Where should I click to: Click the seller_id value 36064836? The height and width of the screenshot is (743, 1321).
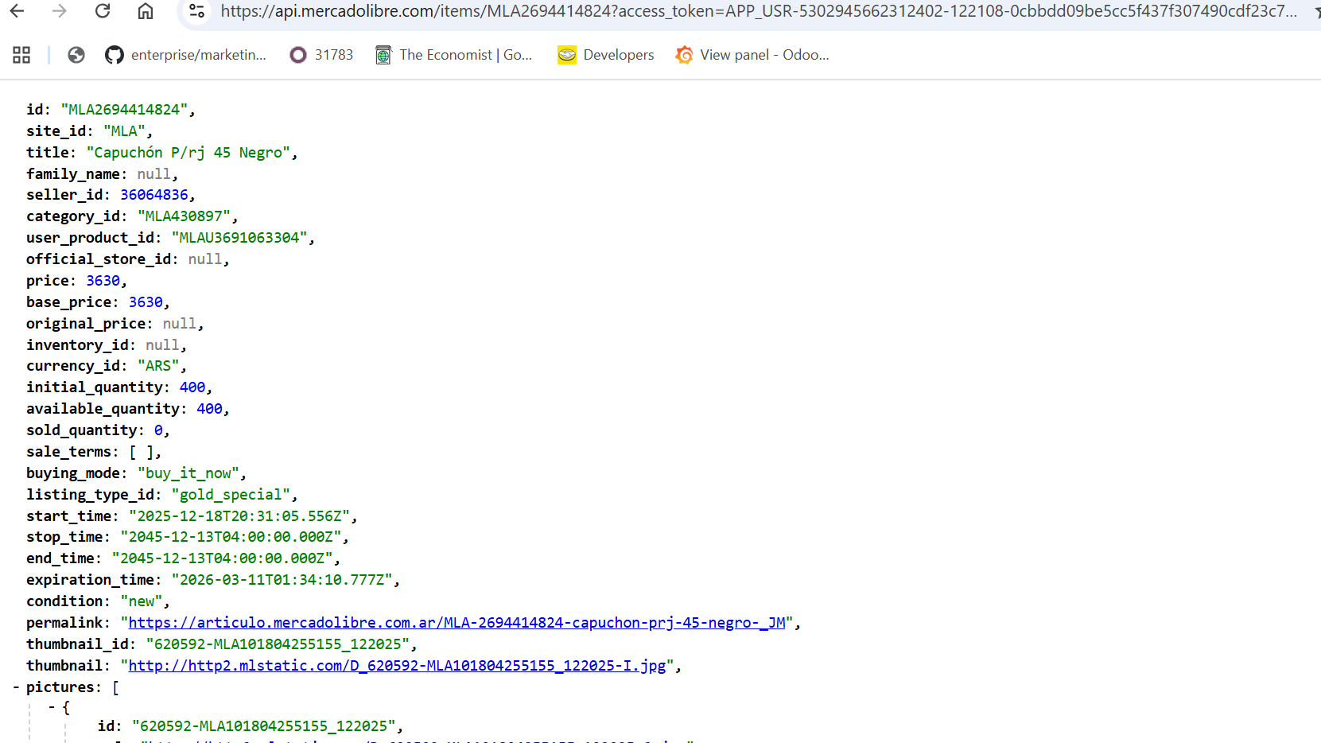click(154, 195)
